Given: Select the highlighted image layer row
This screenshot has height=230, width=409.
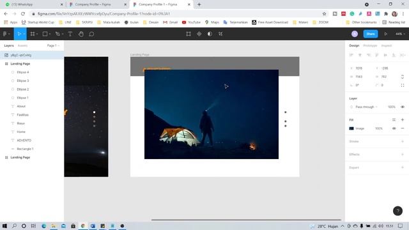Looking at the screenshot, I should (32, 55).
